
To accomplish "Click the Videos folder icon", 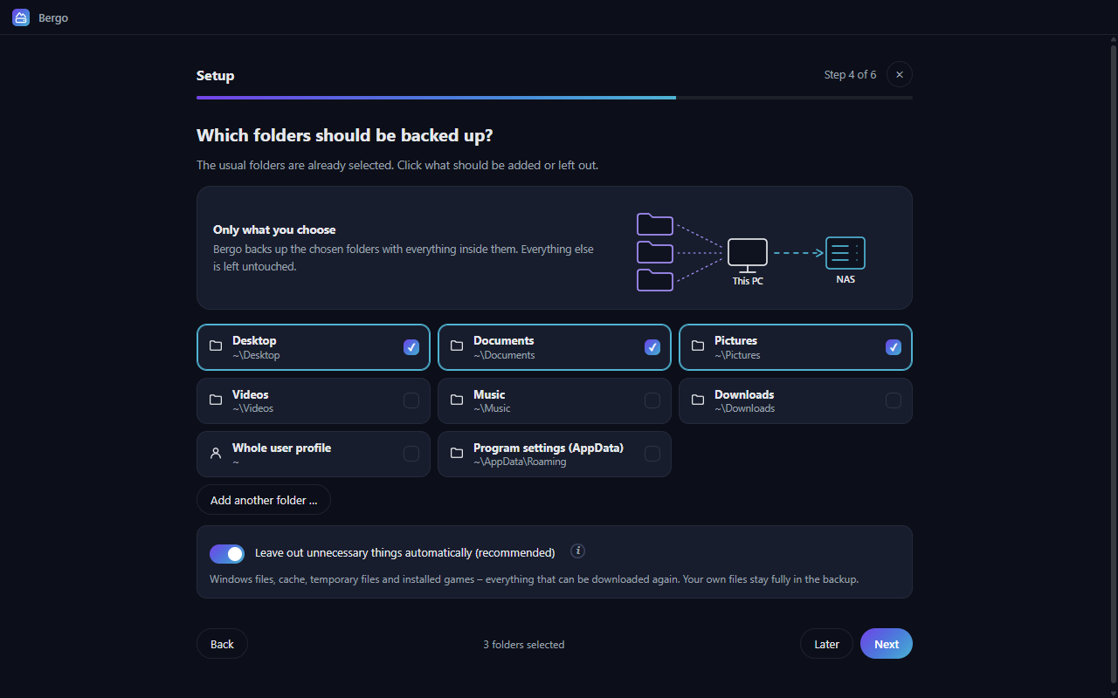I will (x=216, y=400).
